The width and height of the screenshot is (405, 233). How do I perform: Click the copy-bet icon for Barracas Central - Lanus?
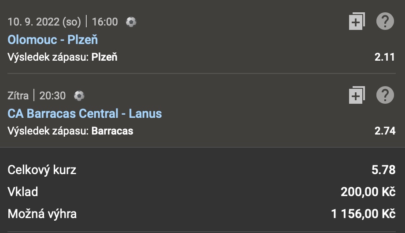coord(357,95)
